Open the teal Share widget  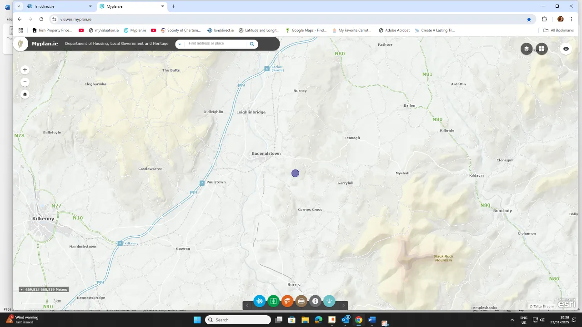click(329, 301)
